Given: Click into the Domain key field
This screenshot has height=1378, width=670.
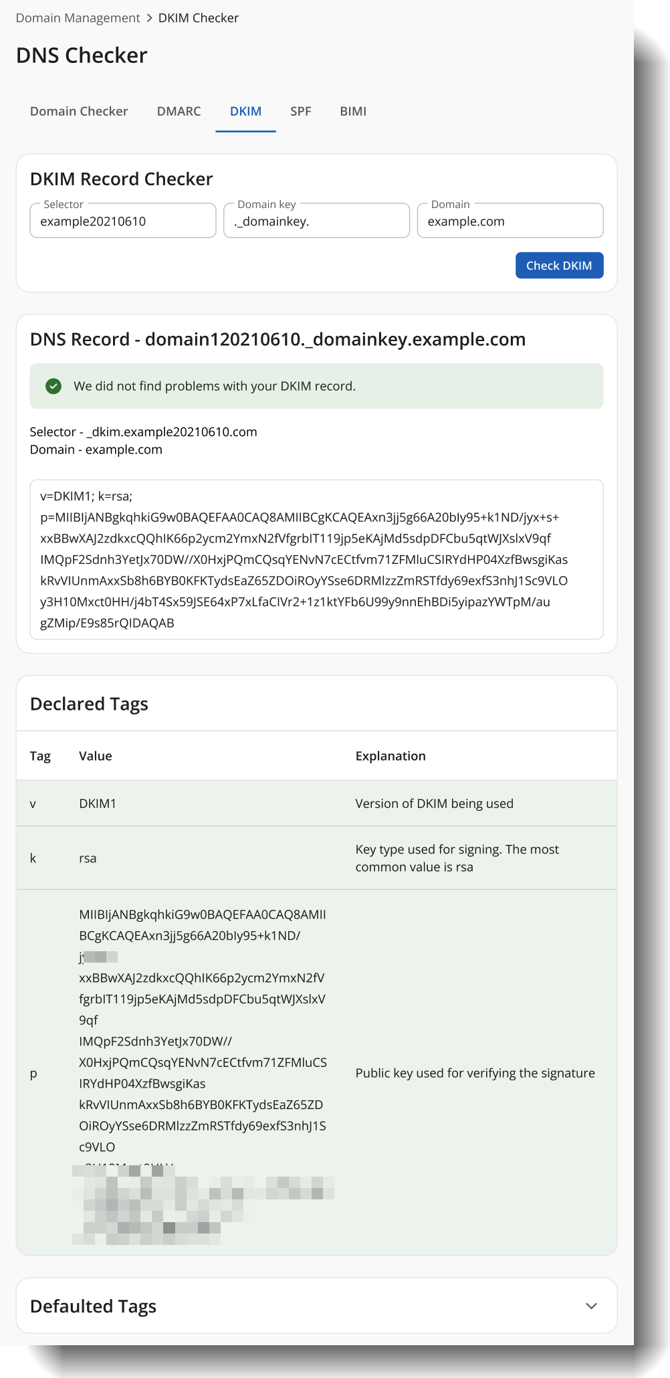Looking at the screenshot, I should point(316,221).
